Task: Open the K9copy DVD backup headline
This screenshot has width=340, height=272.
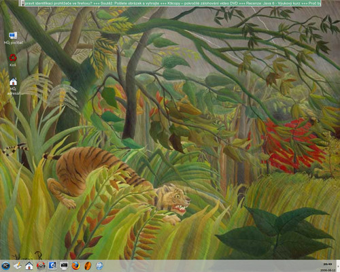Action: pos(205,3)
